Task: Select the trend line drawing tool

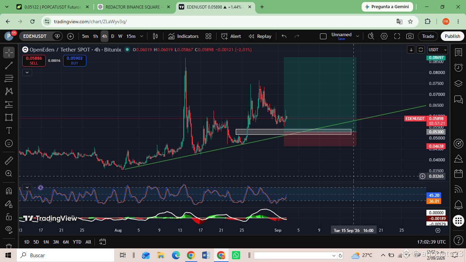Action: pos(9,65)
